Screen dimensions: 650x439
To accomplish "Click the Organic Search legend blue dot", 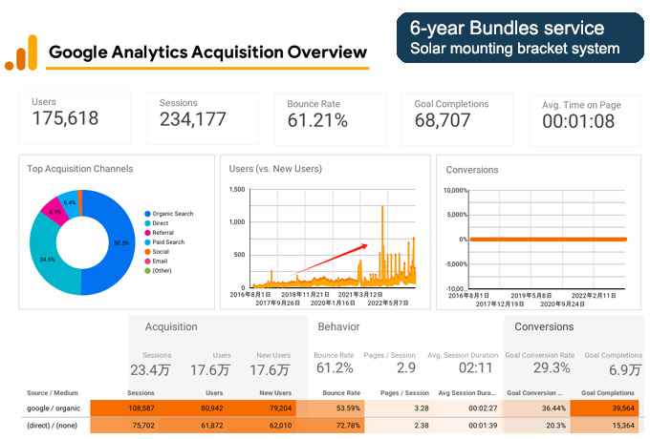I will pyautogui.click(x=147, y=214).
